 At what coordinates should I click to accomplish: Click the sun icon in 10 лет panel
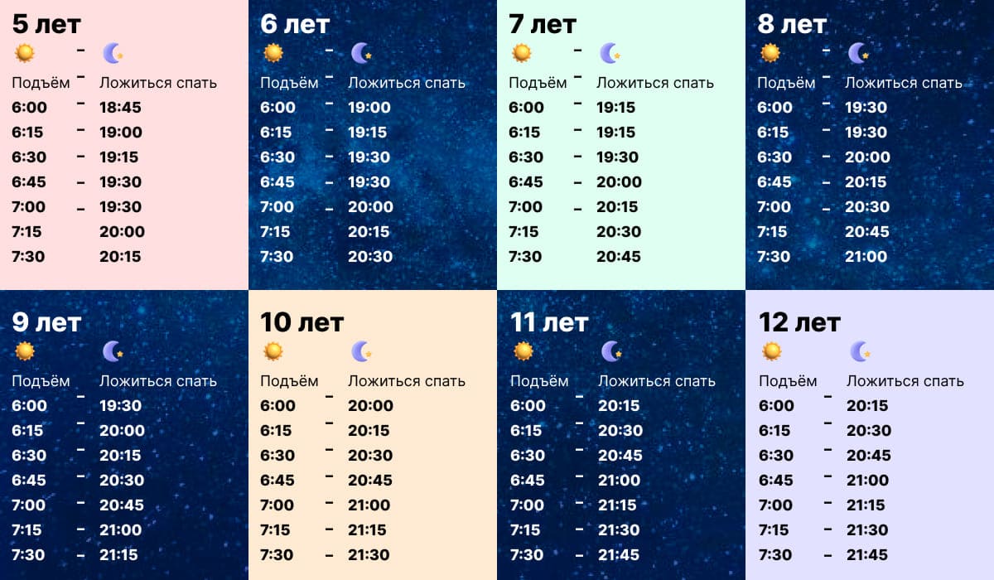tap(273, 351)
